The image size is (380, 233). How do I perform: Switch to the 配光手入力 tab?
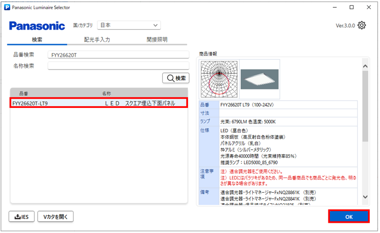point(97,40)
